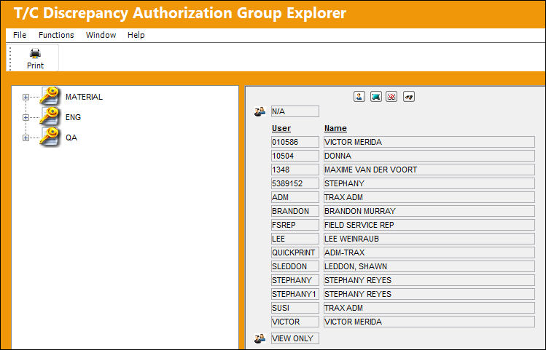Select the MATERIAL group label
546x350 pixels.
pyautogui.click(x=84, y=97)
